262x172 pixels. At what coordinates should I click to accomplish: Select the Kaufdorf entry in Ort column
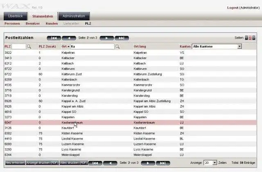[x=68, y=128]
